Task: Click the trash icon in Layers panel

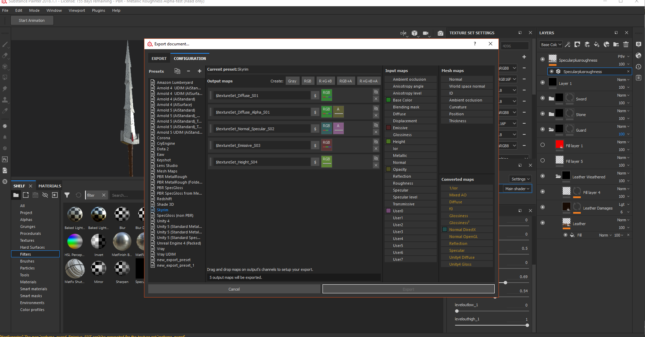Action: 626,44
